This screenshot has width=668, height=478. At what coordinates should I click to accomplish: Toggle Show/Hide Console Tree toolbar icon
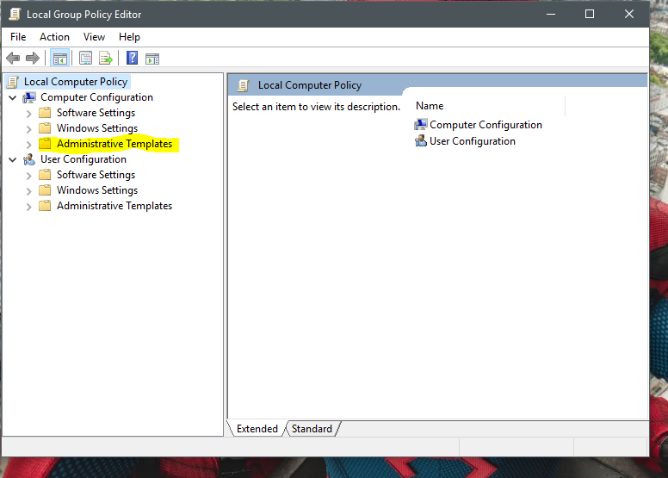coord(59,58)
